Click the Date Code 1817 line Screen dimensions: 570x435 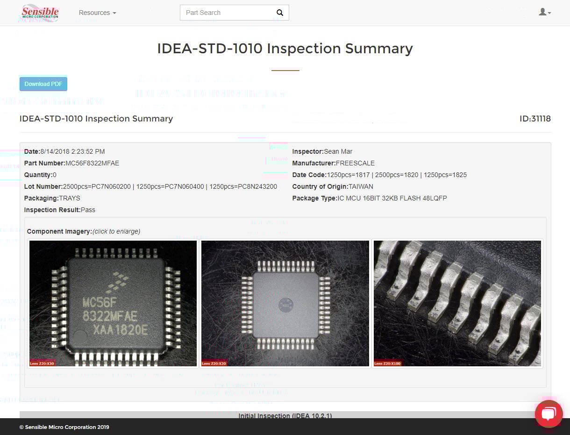pyautogui.click(x=379, y=175)
